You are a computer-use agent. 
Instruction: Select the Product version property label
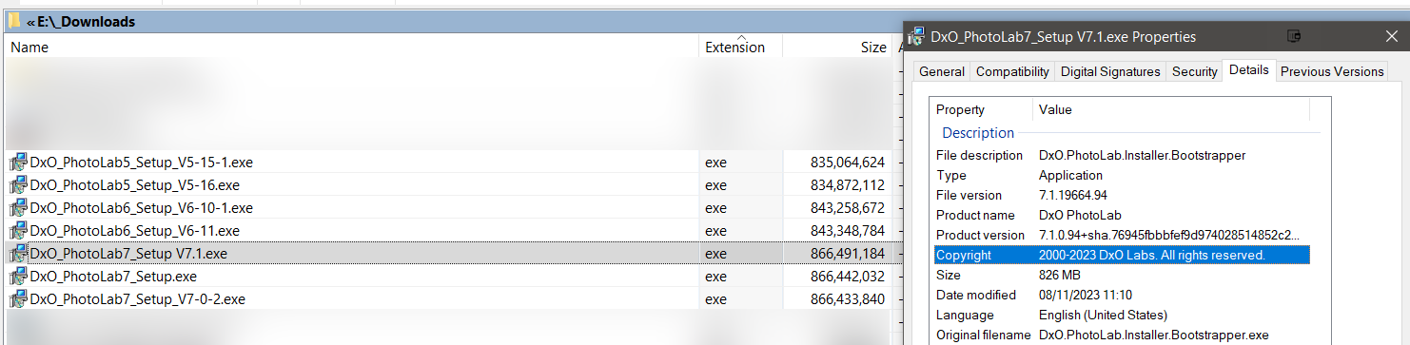pos(980,235)
